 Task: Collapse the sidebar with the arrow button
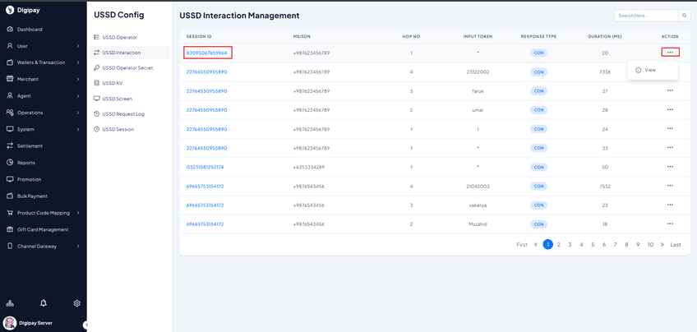[86, 325]
